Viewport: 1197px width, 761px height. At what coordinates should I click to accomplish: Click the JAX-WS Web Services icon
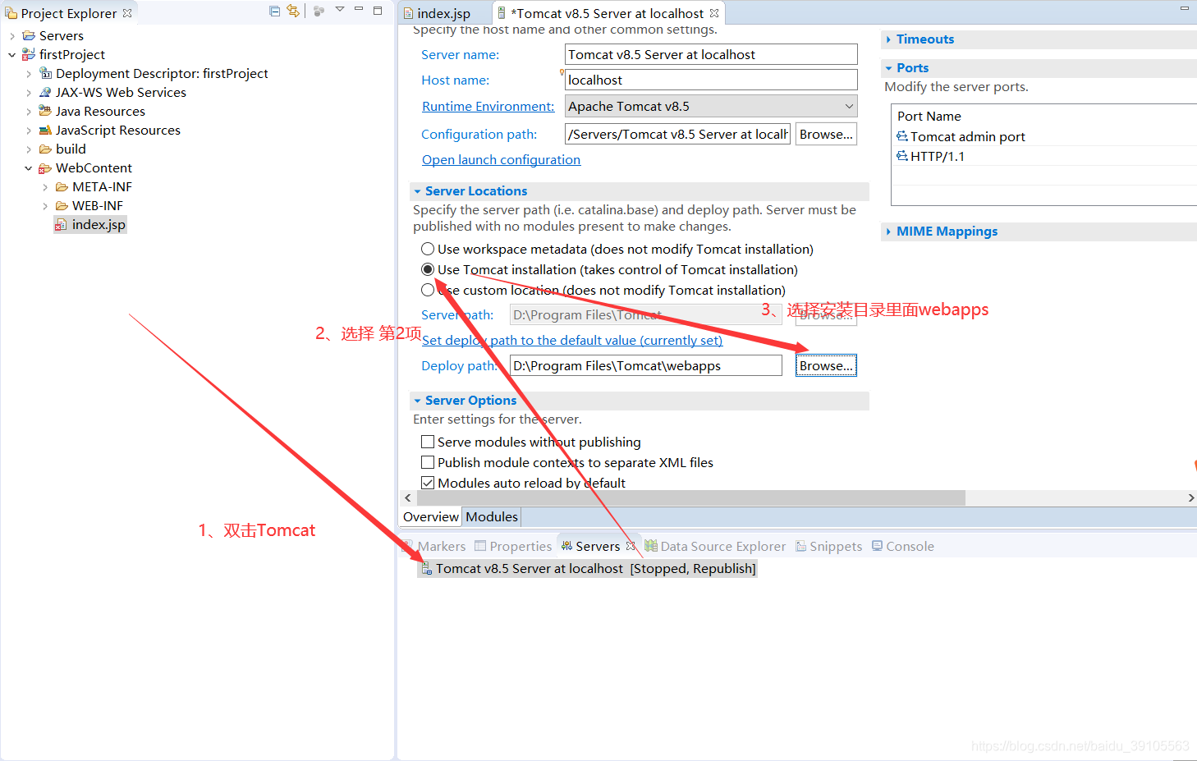pyautogui.click(x=45, y=92)
